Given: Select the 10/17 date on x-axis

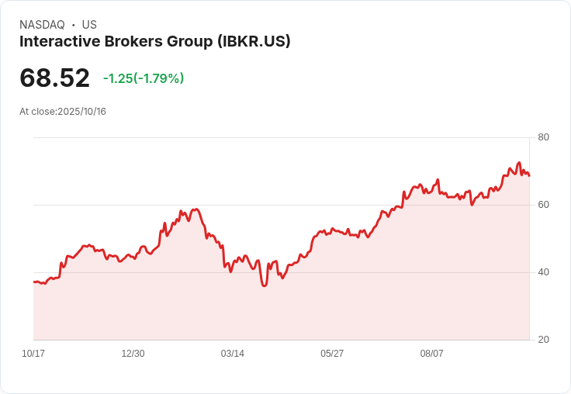Looking at the screenshot, I should coord(33,354).
